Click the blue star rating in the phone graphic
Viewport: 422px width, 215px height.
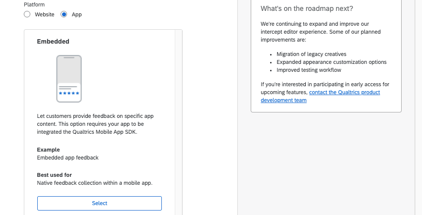click(x=69, y=93)
